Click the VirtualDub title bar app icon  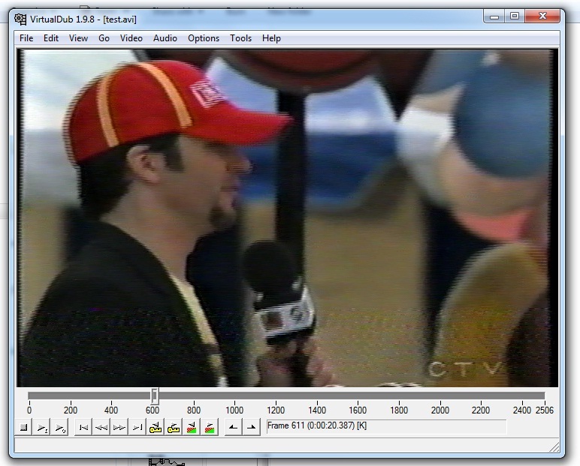click(x=20, y=19)
